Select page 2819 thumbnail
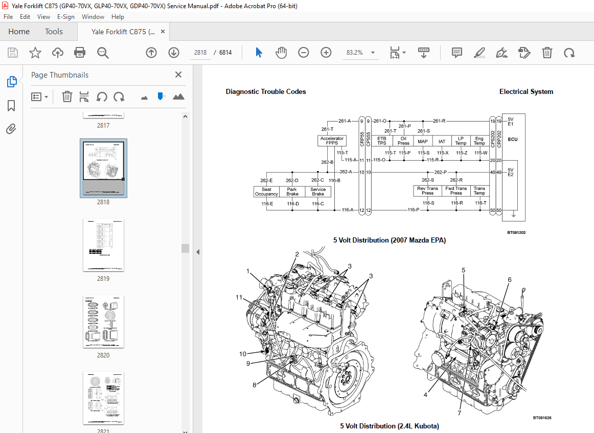594x433 pixels. 103,245
